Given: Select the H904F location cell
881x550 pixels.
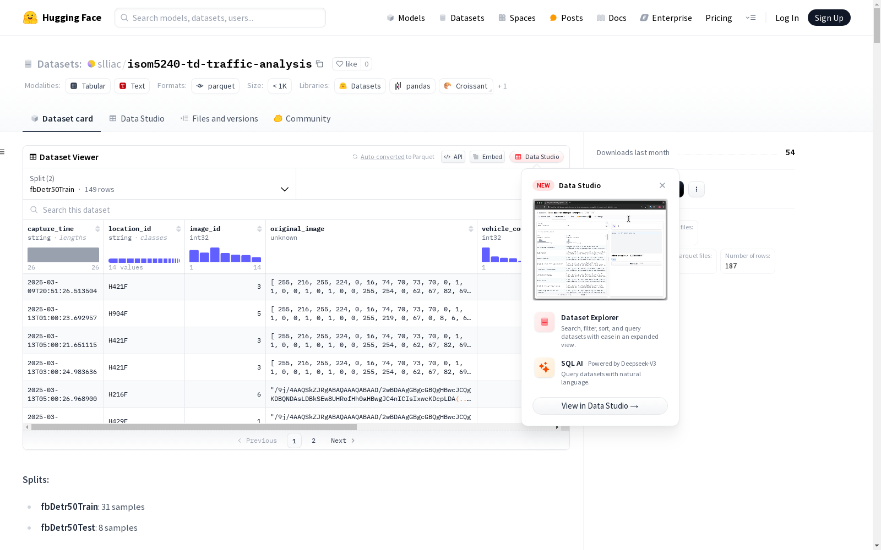Looking at the screenshot, I should pyautogui.click(x=144, y=313).
